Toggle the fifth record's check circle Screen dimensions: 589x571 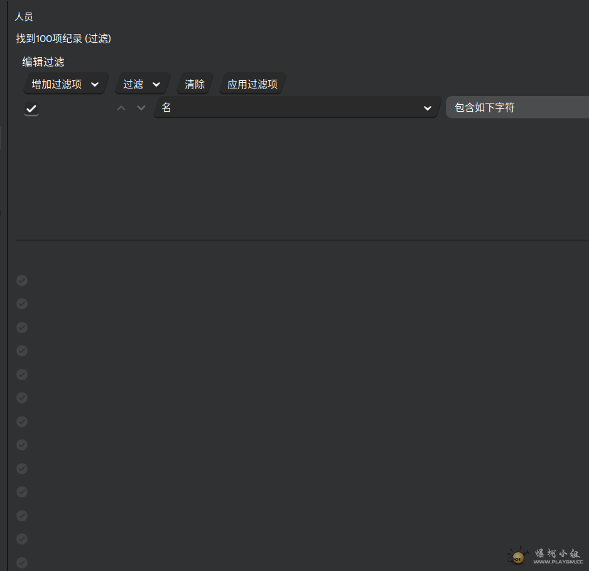[x=22, y=375]
